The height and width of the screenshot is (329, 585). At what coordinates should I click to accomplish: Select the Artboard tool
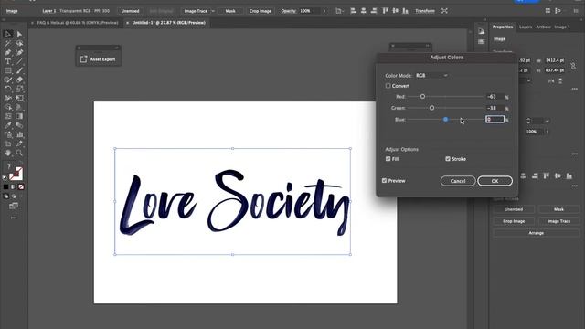[8, 143]
